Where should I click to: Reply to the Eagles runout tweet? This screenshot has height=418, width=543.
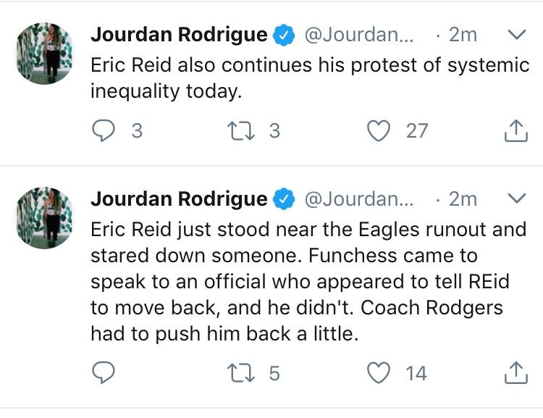105,372
